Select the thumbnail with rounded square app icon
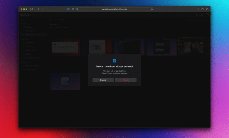This screenshot has width=229, height=138. tap(65, 81)
